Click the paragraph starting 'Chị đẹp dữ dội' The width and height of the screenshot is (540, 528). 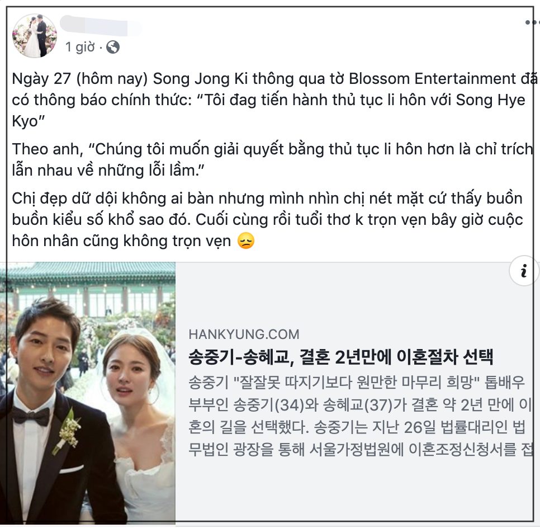coord(268,220)
